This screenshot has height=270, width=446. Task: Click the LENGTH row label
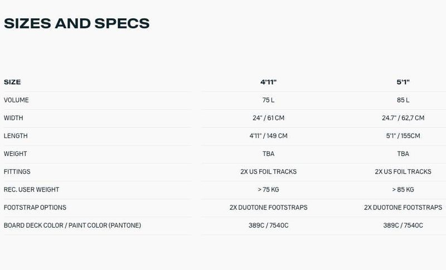(16, 136)
